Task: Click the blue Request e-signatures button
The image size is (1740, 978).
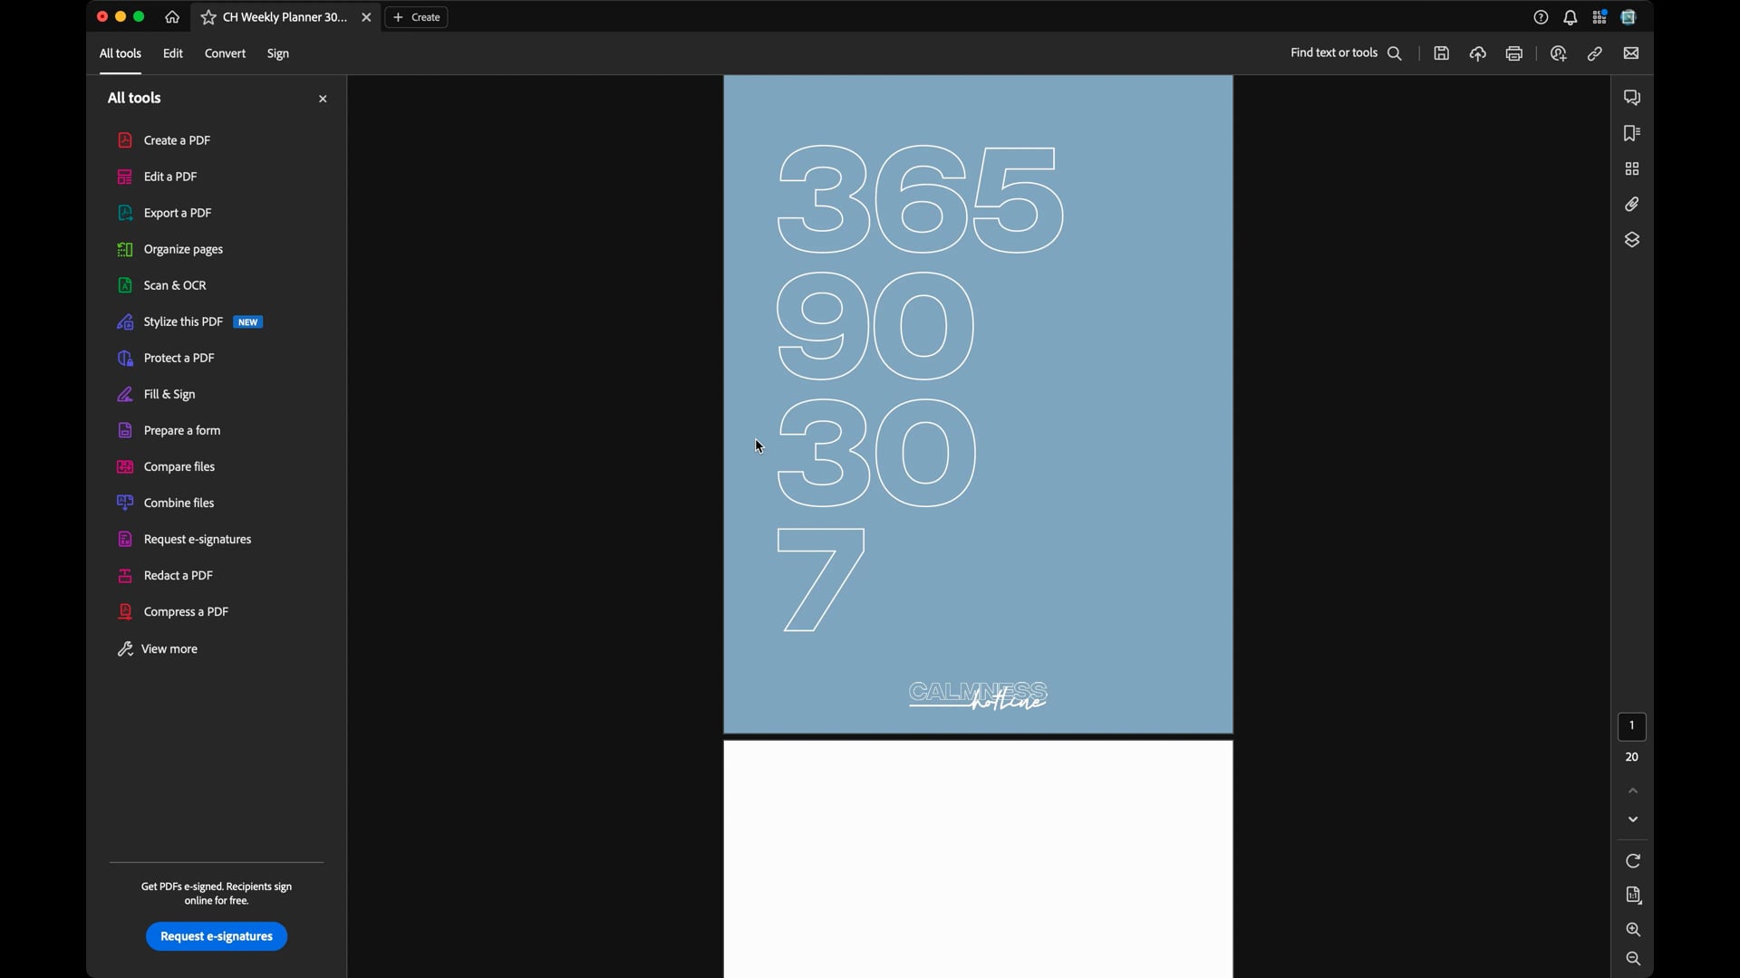Action: coord(217,936)
